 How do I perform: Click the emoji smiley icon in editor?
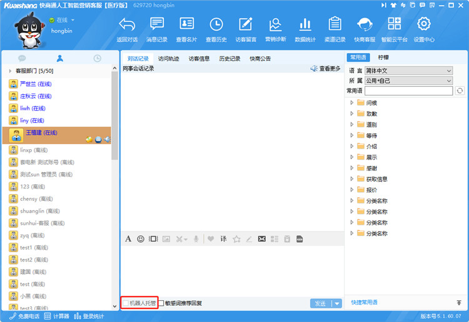141,238
